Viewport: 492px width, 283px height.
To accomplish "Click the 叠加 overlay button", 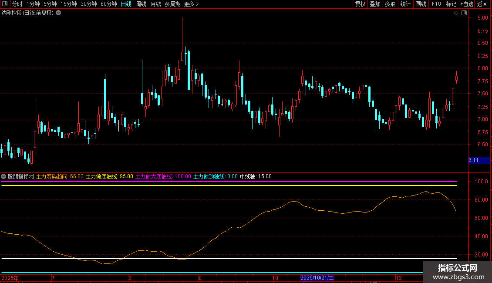I will tap(375, 4).
